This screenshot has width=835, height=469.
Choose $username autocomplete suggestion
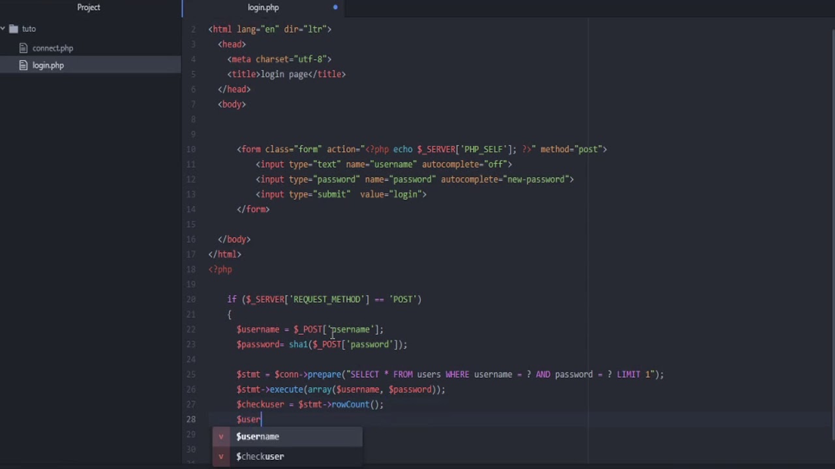tap(287, 436)
